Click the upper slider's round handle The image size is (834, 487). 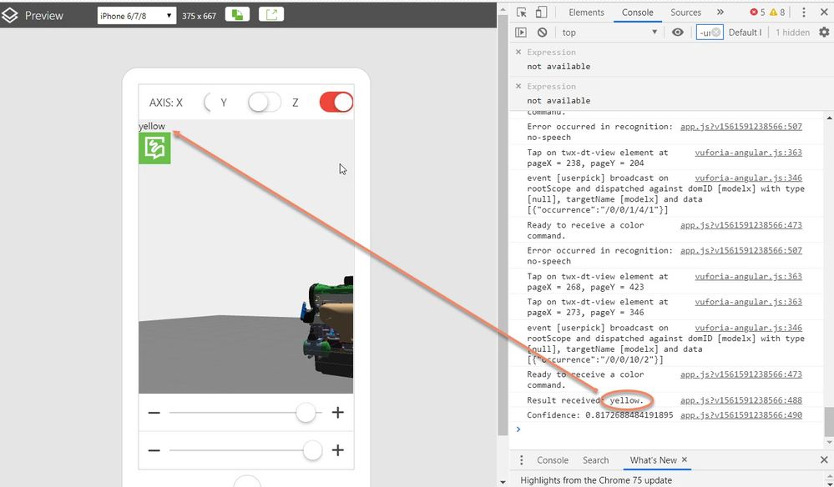[x=306, y=413]
